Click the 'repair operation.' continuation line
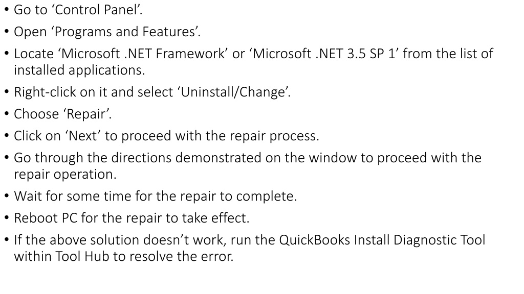The image size is (524, 294). point(65,175)
